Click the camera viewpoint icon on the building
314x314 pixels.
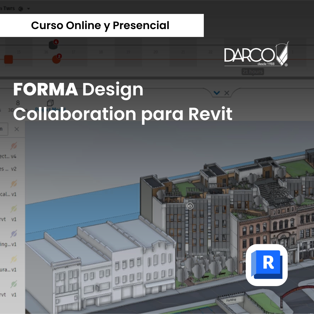pyautogui.click(x=190, y=206)
